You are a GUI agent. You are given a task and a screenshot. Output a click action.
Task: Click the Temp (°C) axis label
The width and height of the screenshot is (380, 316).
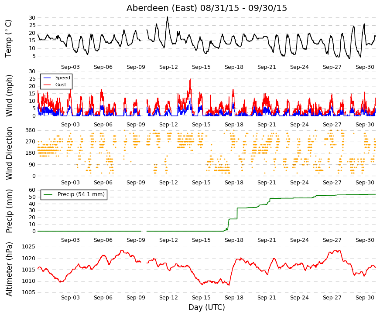tap(8, 39)
